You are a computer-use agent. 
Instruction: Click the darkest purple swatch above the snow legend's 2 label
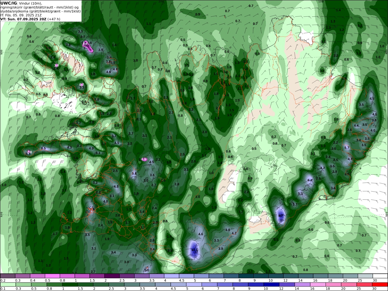click(112, 276)
